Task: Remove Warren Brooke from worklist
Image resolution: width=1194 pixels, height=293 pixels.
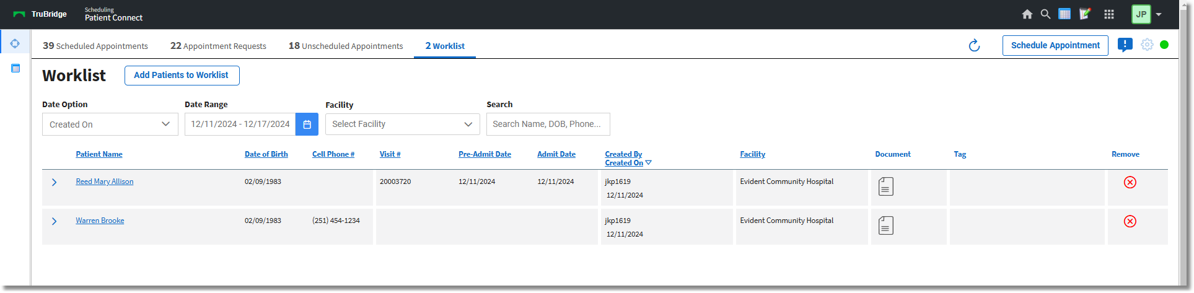Action: (1130, 221)
